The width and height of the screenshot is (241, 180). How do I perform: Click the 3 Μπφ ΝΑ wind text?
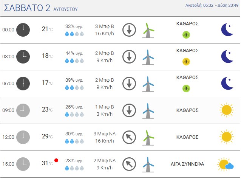pyautogui.click(x=105, y=134)
